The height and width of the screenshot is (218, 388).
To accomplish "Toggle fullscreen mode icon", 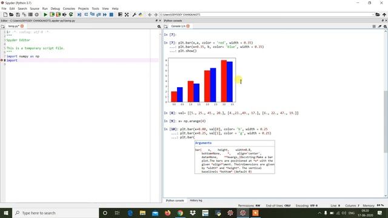I will [x=127, y=15].
